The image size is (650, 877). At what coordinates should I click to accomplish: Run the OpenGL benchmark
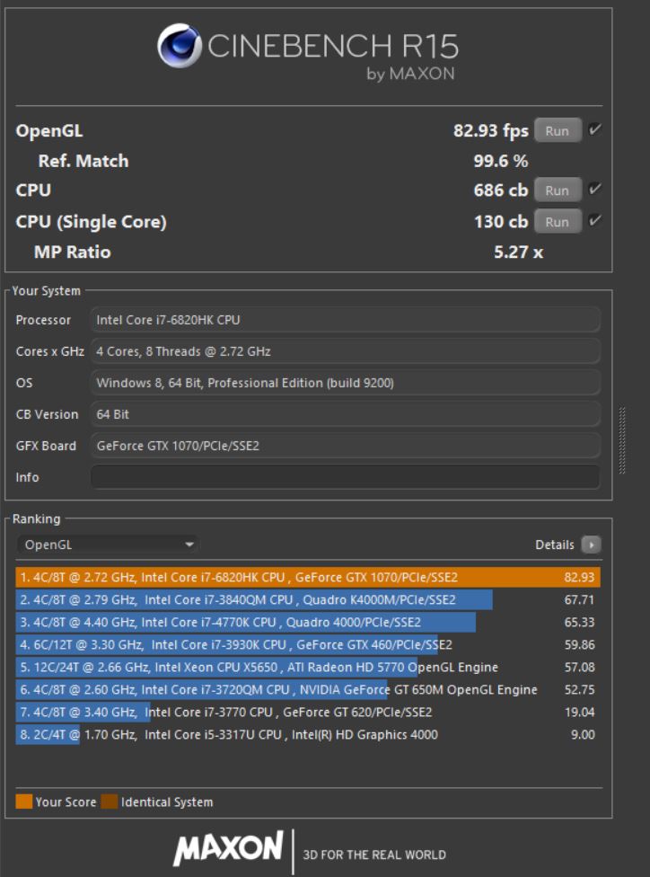557,130
